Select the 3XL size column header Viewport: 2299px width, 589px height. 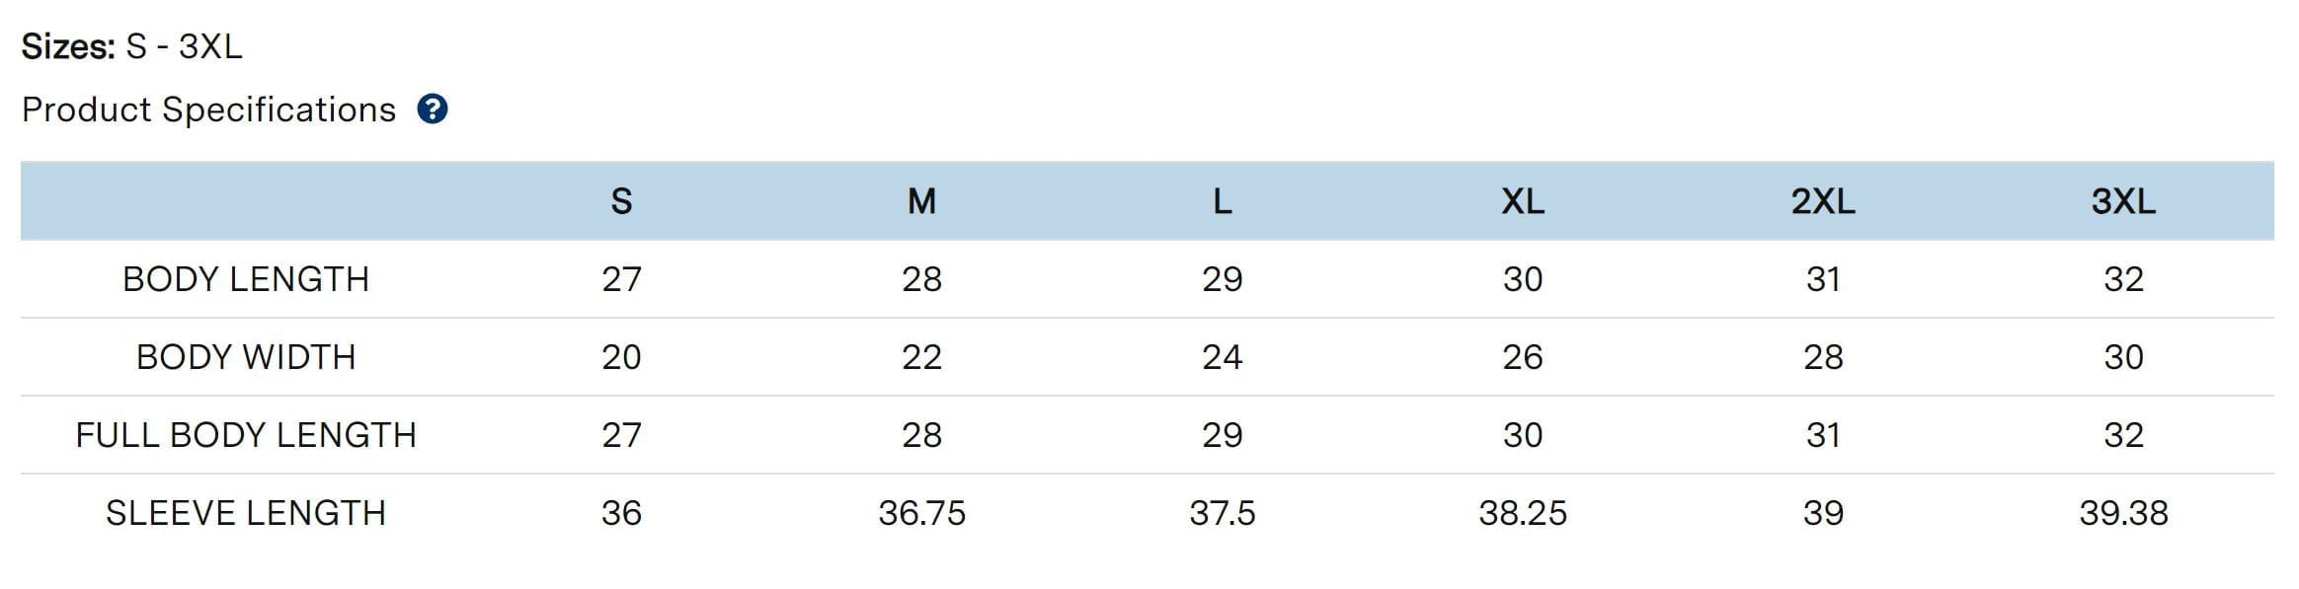(x=2123, y=201)
